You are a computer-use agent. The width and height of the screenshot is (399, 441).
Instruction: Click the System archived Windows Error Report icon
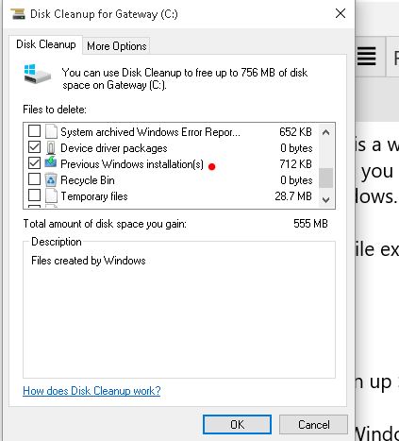click(x=51, y=131)
